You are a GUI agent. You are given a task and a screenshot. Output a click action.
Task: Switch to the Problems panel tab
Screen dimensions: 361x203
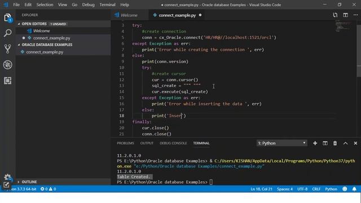125,143
